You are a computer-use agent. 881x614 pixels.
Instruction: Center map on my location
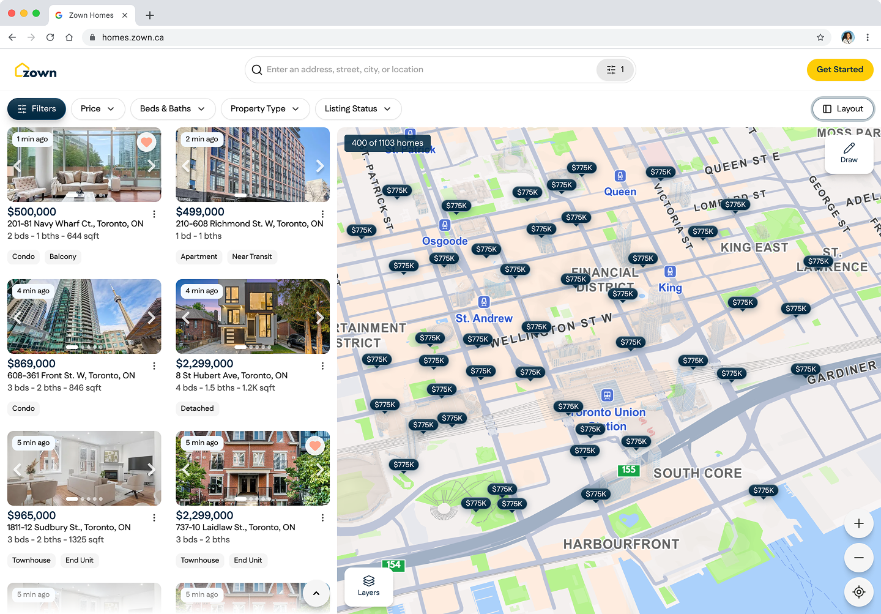pyautogui.click(x=859, y=592)
